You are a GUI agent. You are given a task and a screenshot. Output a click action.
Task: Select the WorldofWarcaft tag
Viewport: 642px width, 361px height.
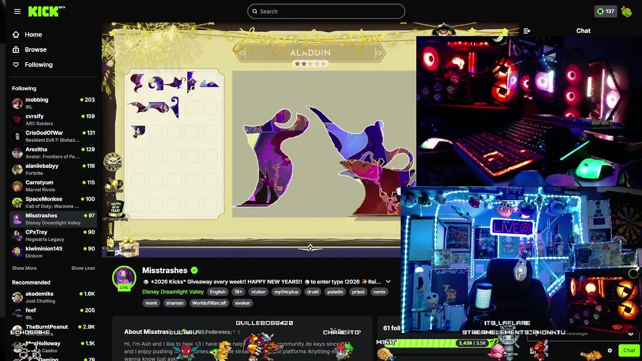[x=210, y=303]
